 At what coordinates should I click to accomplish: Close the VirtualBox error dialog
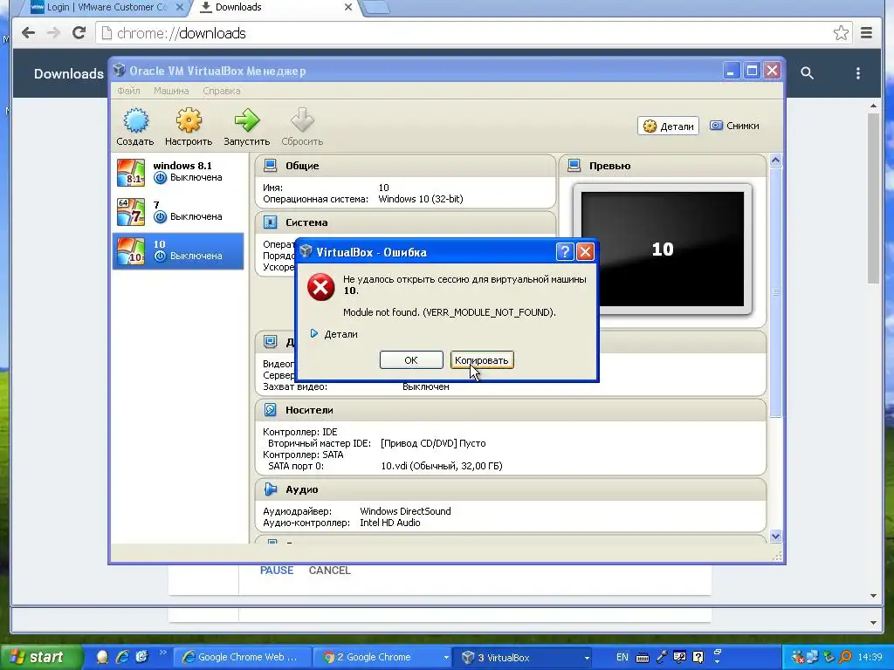click(x=585, y=251)
